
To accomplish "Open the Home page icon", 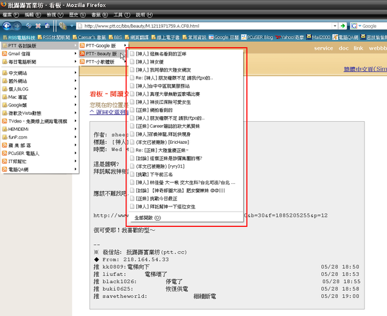I will (47, 26).
